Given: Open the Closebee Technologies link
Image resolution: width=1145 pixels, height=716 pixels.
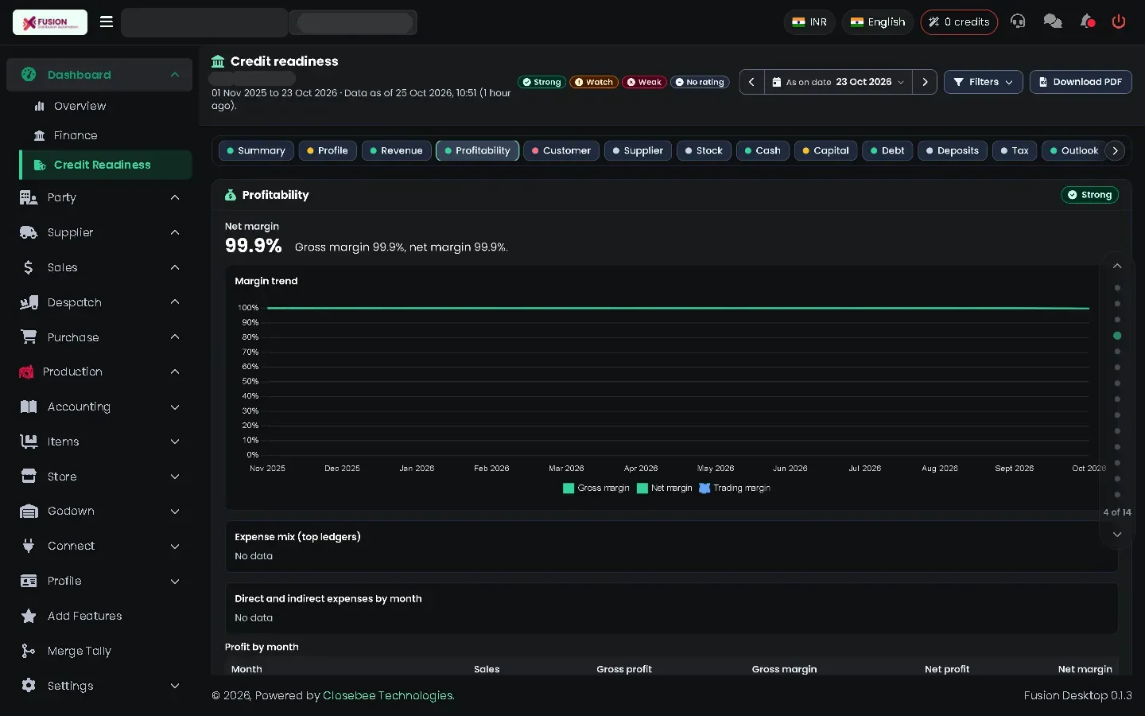Looking at the screenshot, I should [389, 695].
